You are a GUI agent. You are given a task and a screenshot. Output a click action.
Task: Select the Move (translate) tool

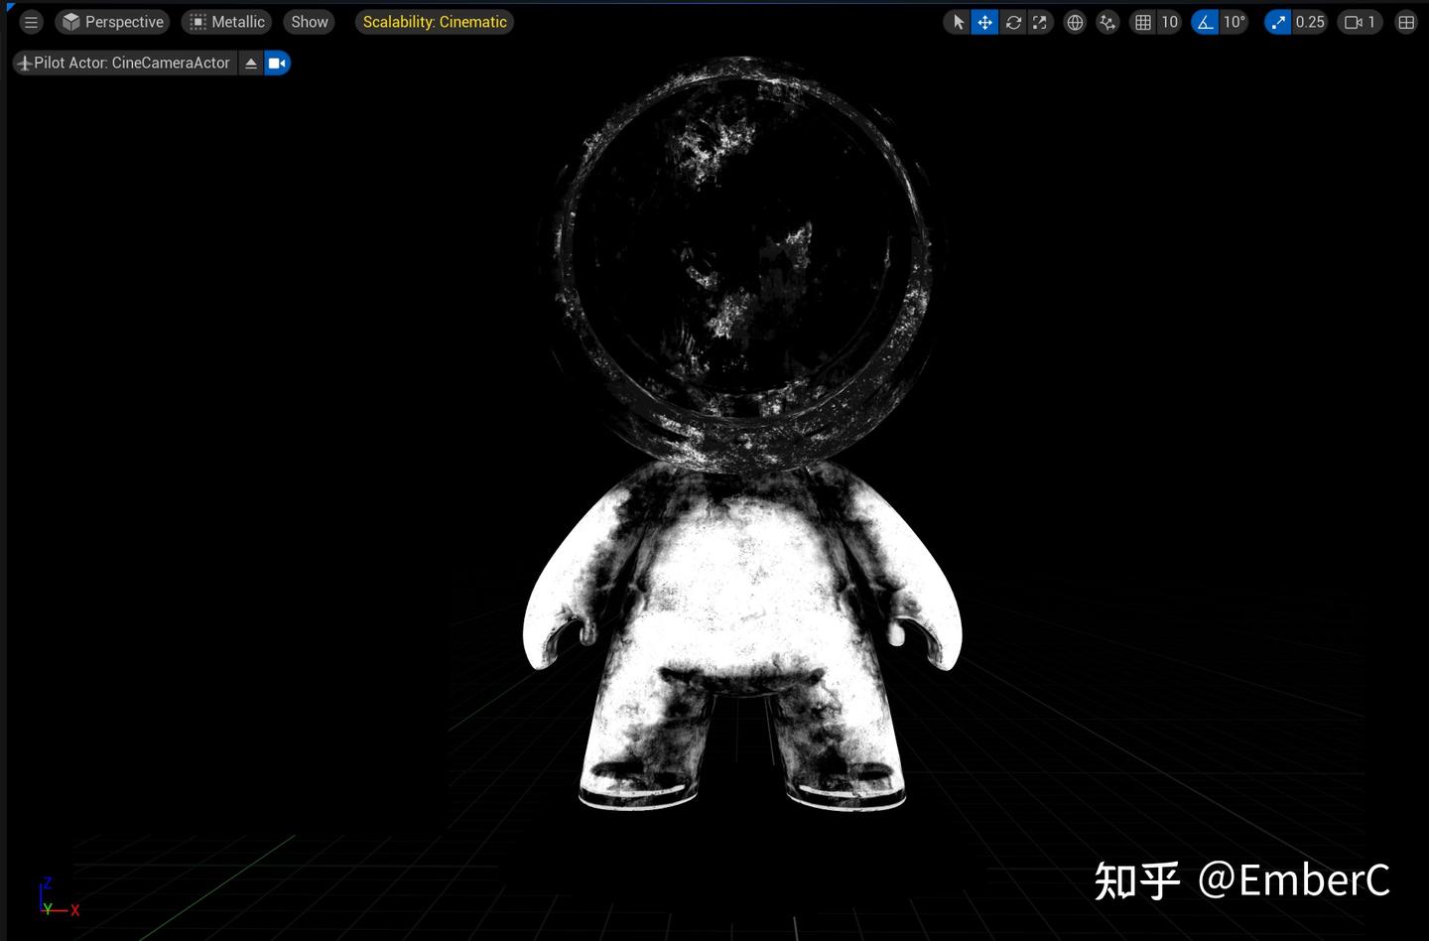(983, 21)
